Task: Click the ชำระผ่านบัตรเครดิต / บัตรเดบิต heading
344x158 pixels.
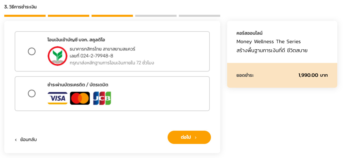Action: pyautogui.click(x=78, y=85)
